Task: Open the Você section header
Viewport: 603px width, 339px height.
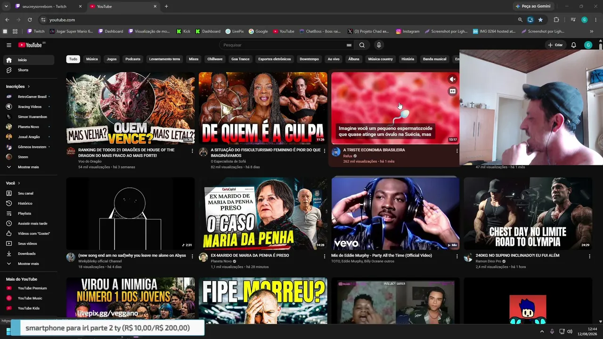Action: click(13, 183)
